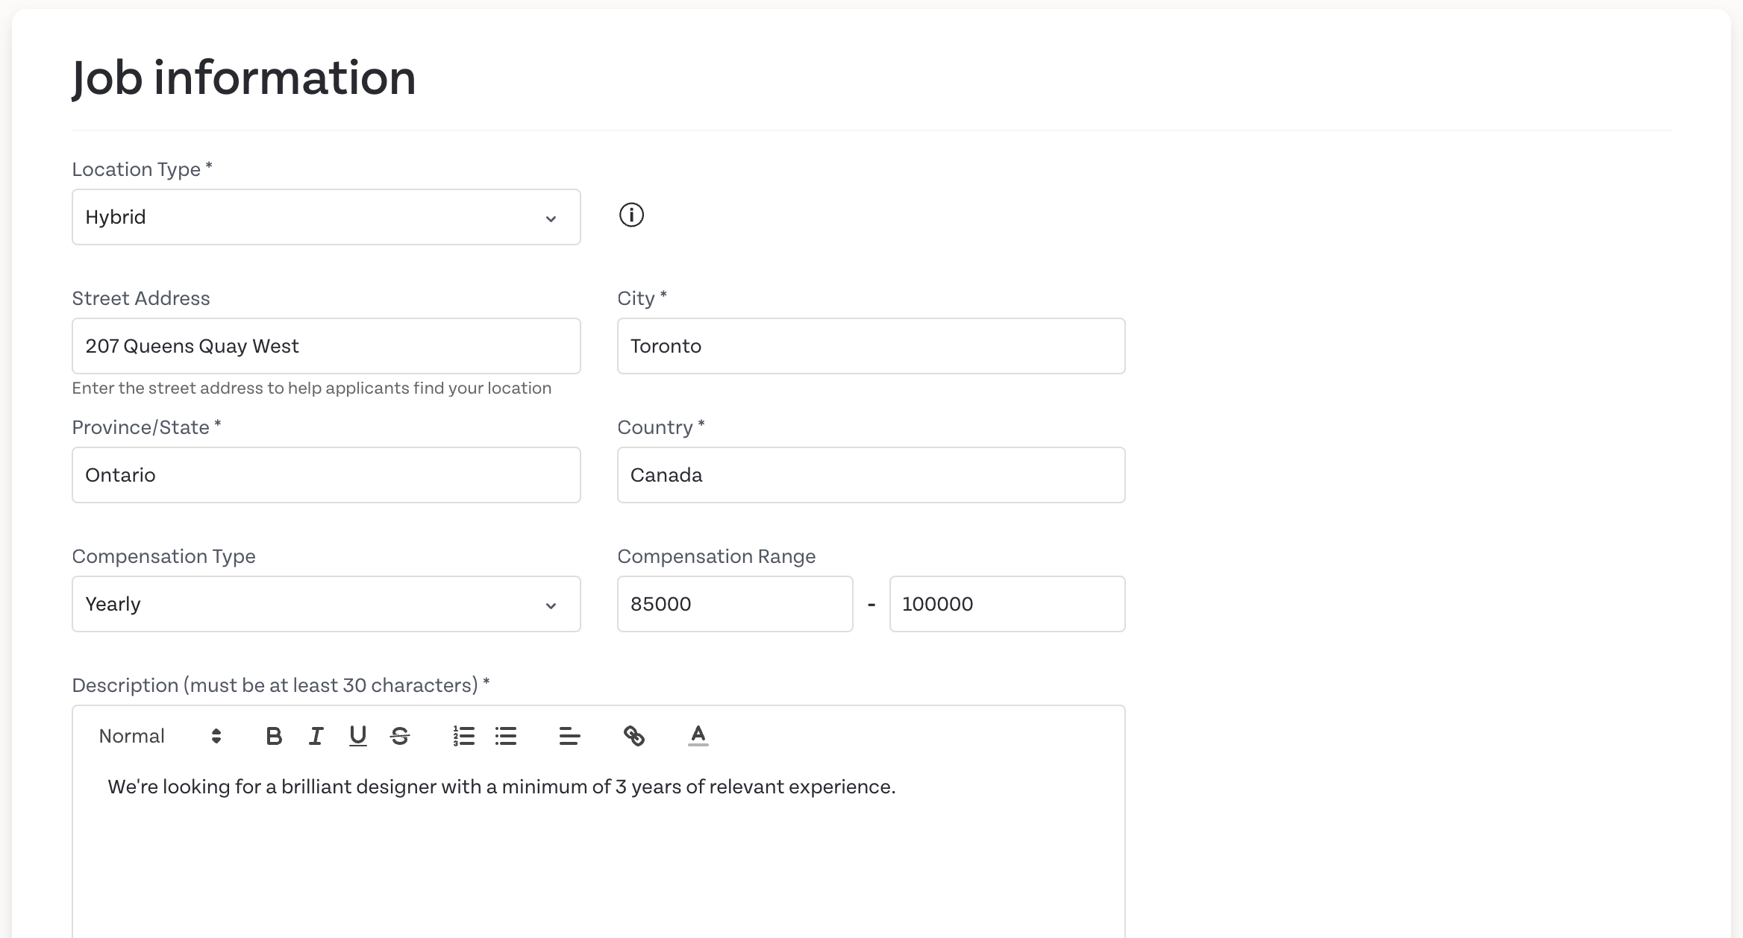Toggle strikethrough formatting in description editor

click(x=400, y=737)
